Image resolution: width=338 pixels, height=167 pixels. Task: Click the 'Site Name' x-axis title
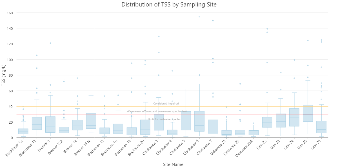click(173, 164)
